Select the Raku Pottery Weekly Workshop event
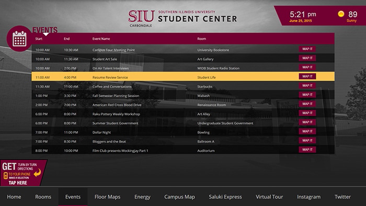 (x=183, y=113)
